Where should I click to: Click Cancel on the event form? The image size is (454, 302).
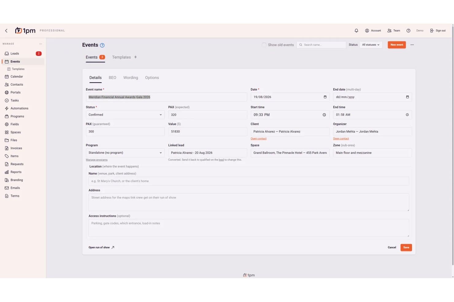coord(392,248)
